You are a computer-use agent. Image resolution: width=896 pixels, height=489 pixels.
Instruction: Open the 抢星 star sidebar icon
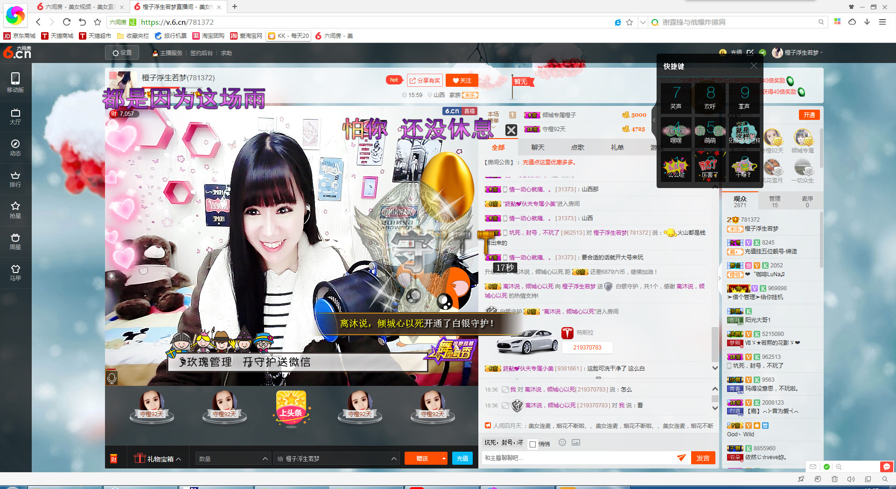[15, 210]
